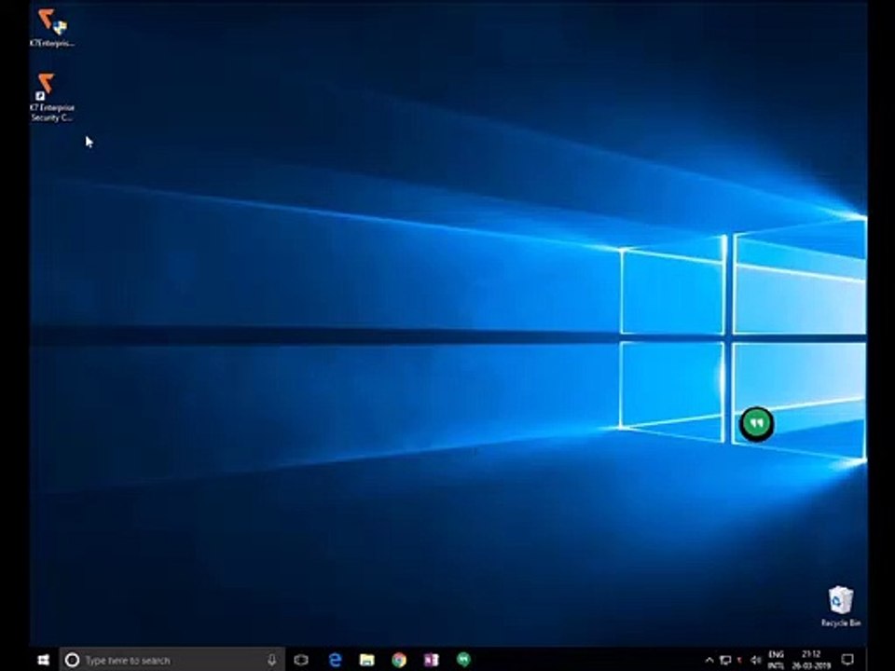Select the K7 Enterprise Security shortcut icon
Screen dimensions: 895x671
(51, 96)
